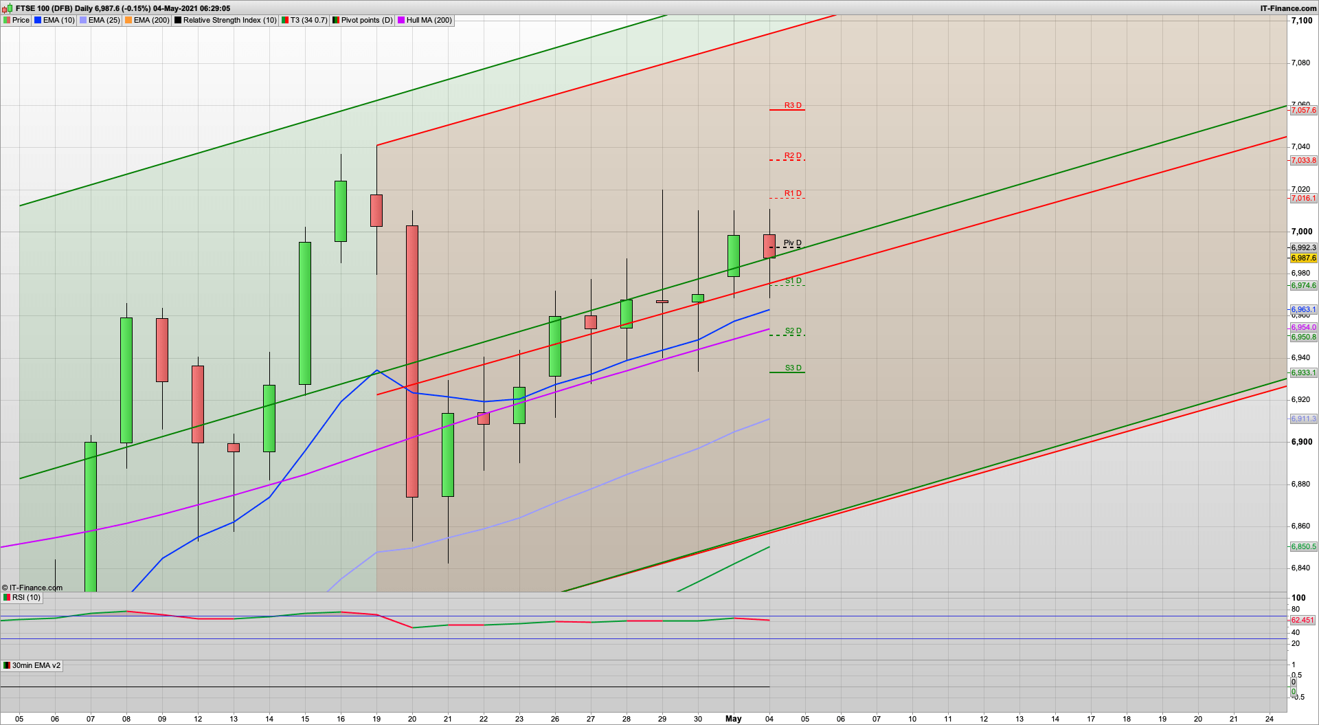Click the Pivot points (D) indicator icon

tap(335, 20)
